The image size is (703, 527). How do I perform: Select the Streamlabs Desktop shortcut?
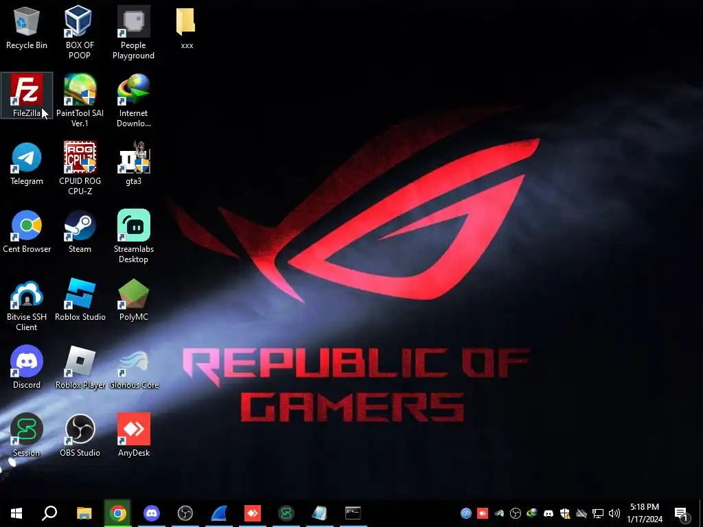[134, 237]
